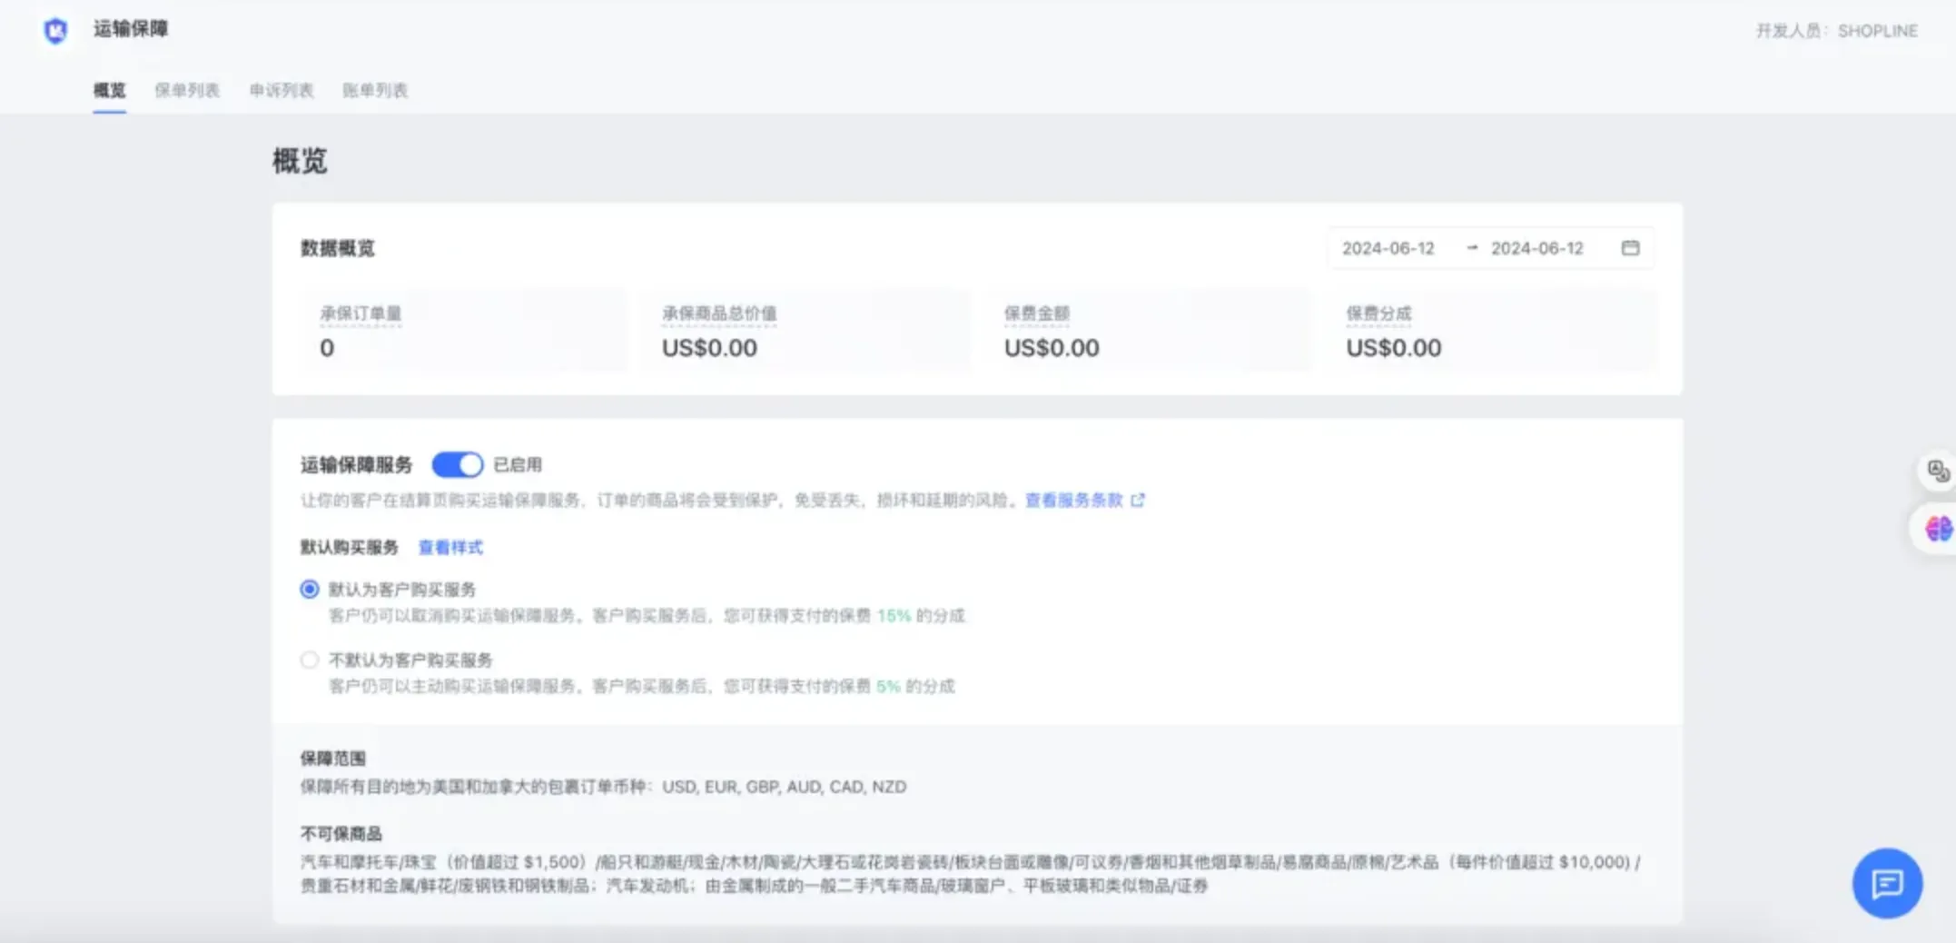This screenshot has height=943, width=1956.
Task: Open the 查看服务条款 link
Action: 1073,500
